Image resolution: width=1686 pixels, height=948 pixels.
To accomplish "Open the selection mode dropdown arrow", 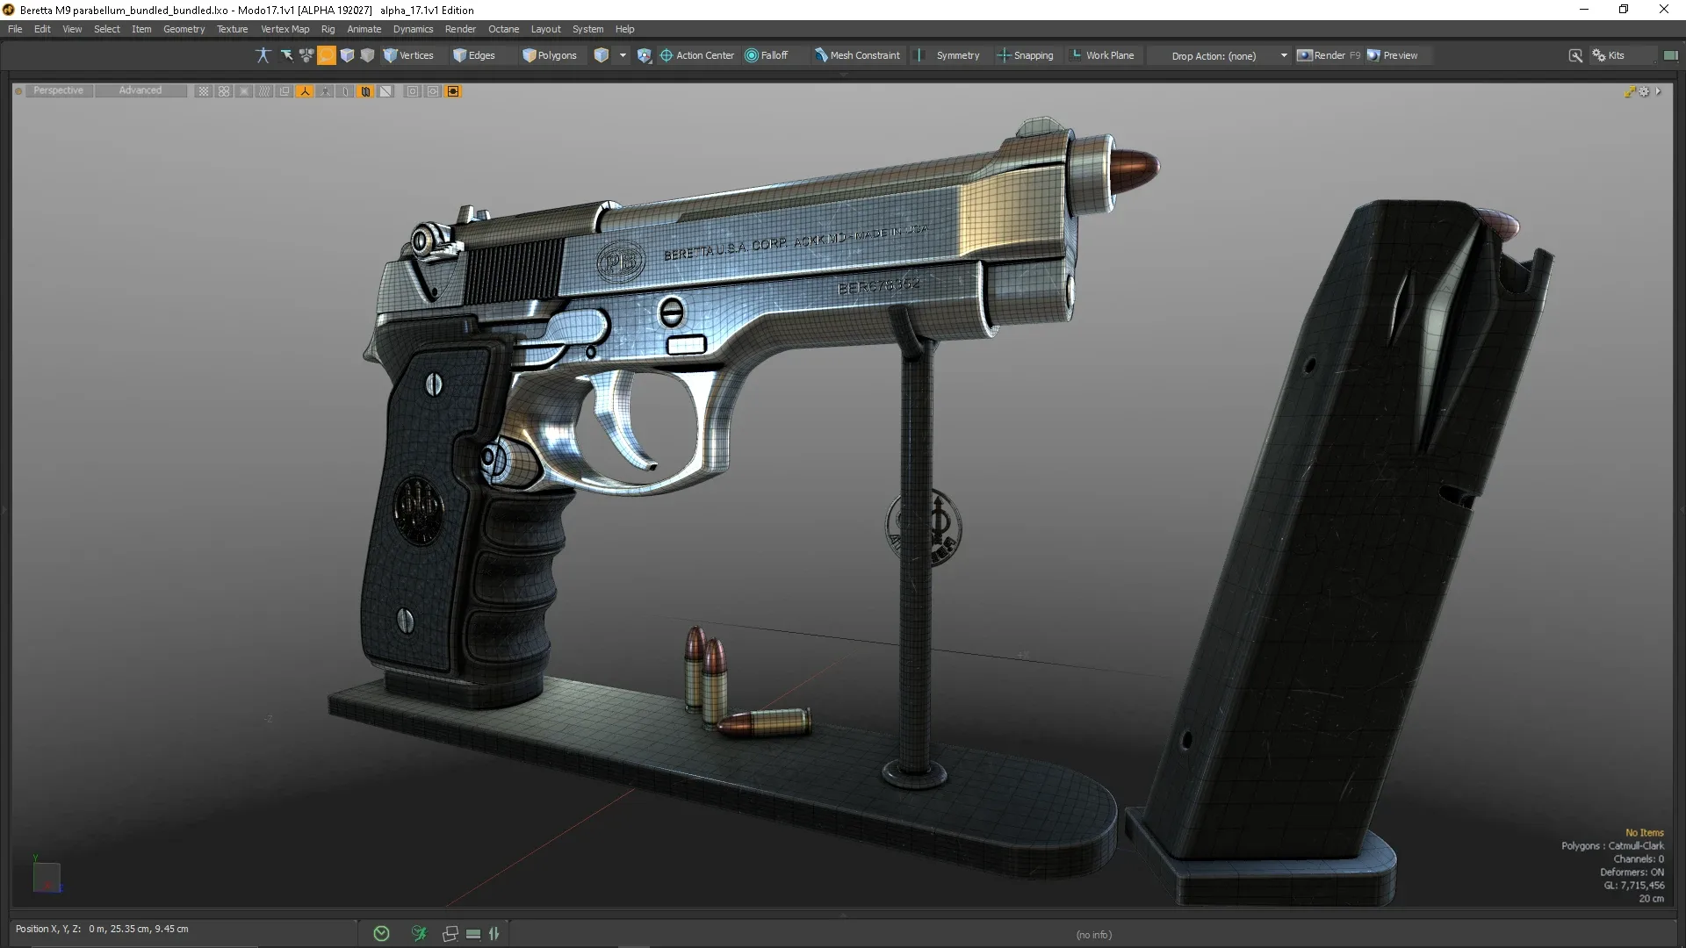I will tap(623, 55).
